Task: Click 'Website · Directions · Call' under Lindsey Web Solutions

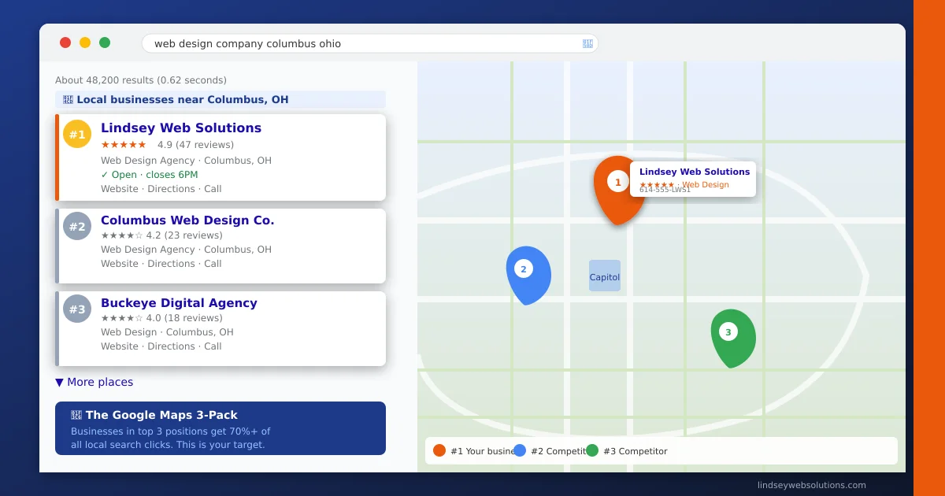Action: pyautogui.click(x=161, y=189)
